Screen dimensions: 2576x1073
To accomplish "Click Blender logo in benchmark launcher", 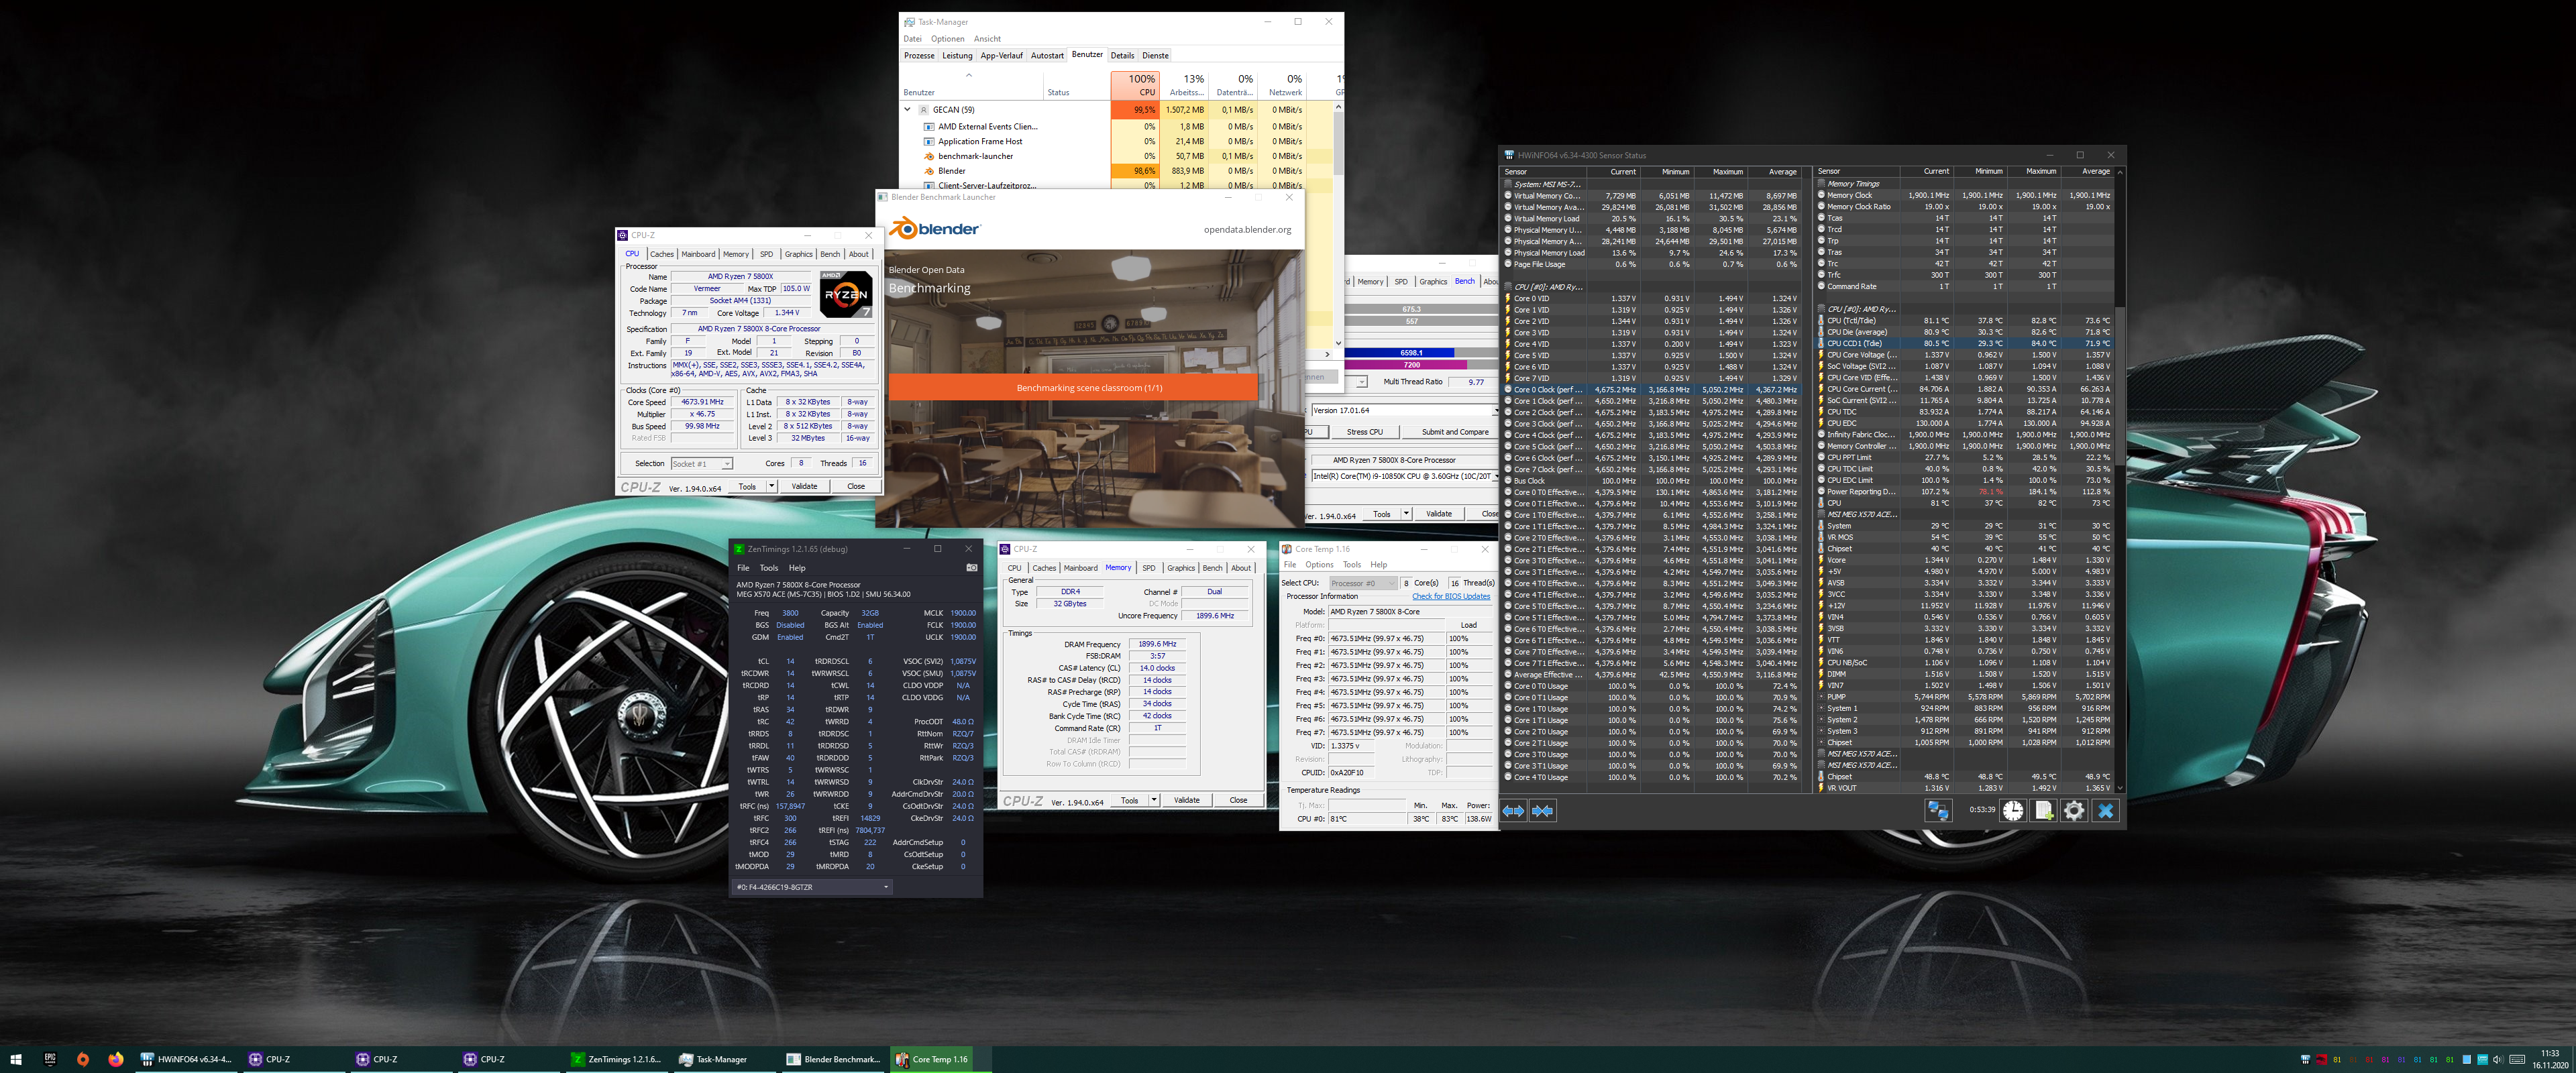I will (935, 229).
